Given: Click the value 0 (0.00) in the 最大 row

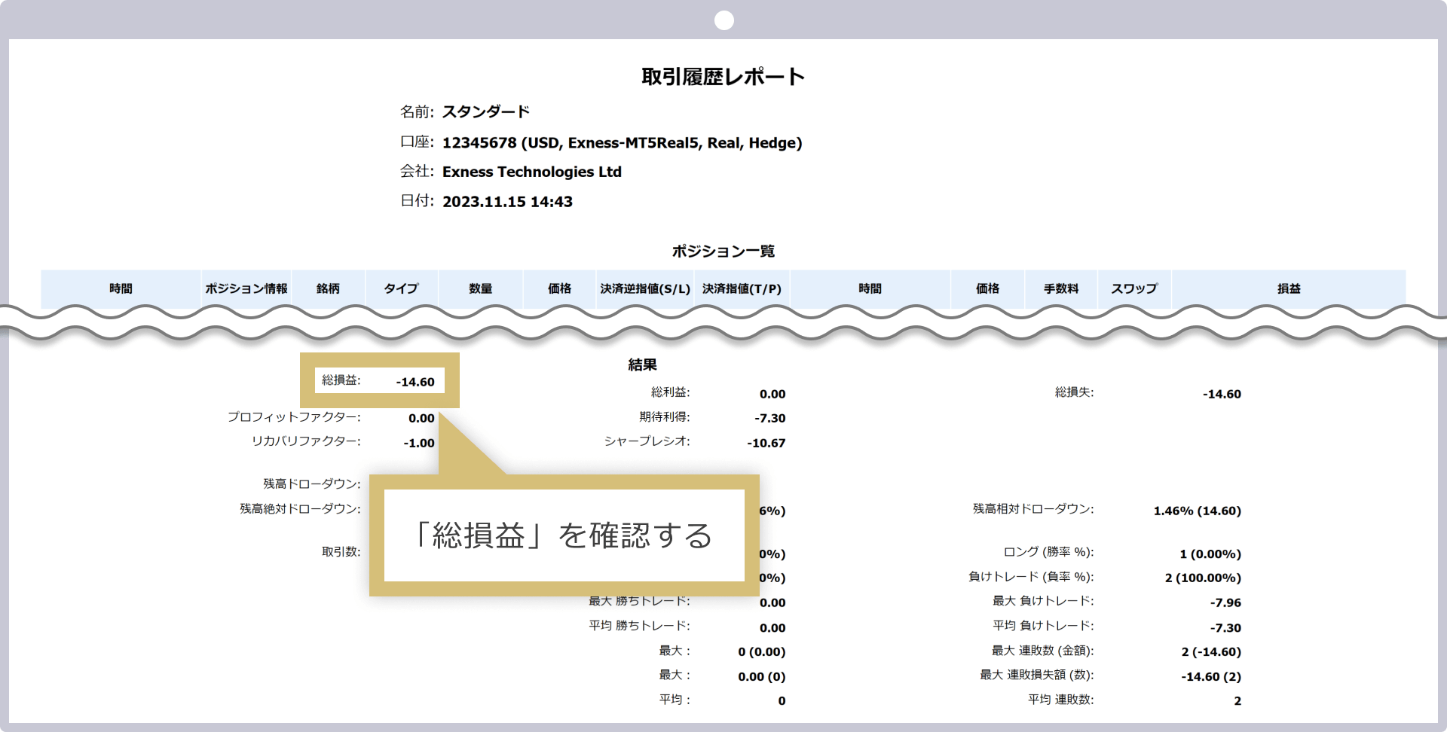Looking at the screenshot, I should (762, 652).
